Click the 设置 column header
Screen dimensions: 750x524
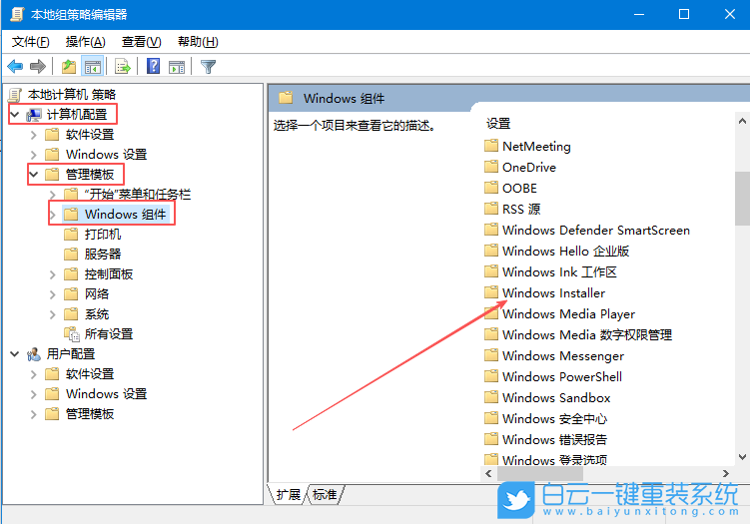pyautogui.click(x=498, y=124)
